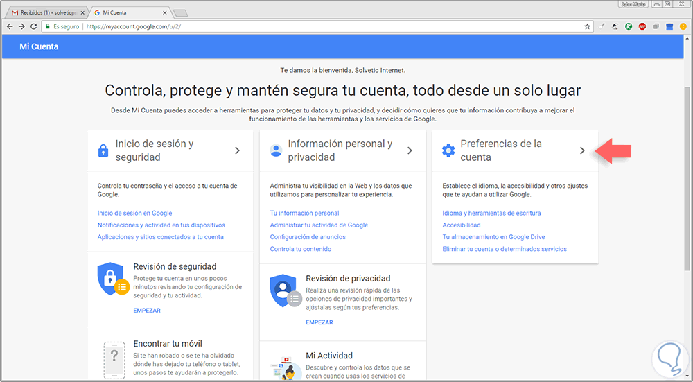
Task: Click the Encontrar tu móvil title
Action: [168, 344]
